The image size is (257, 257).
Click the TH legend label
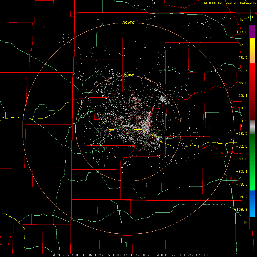tap(245, 222)
